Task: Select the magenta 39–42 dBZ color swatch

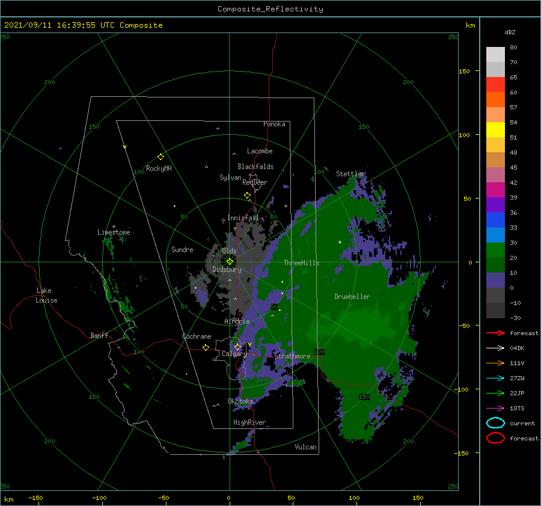Action: (x=495, y=190)
